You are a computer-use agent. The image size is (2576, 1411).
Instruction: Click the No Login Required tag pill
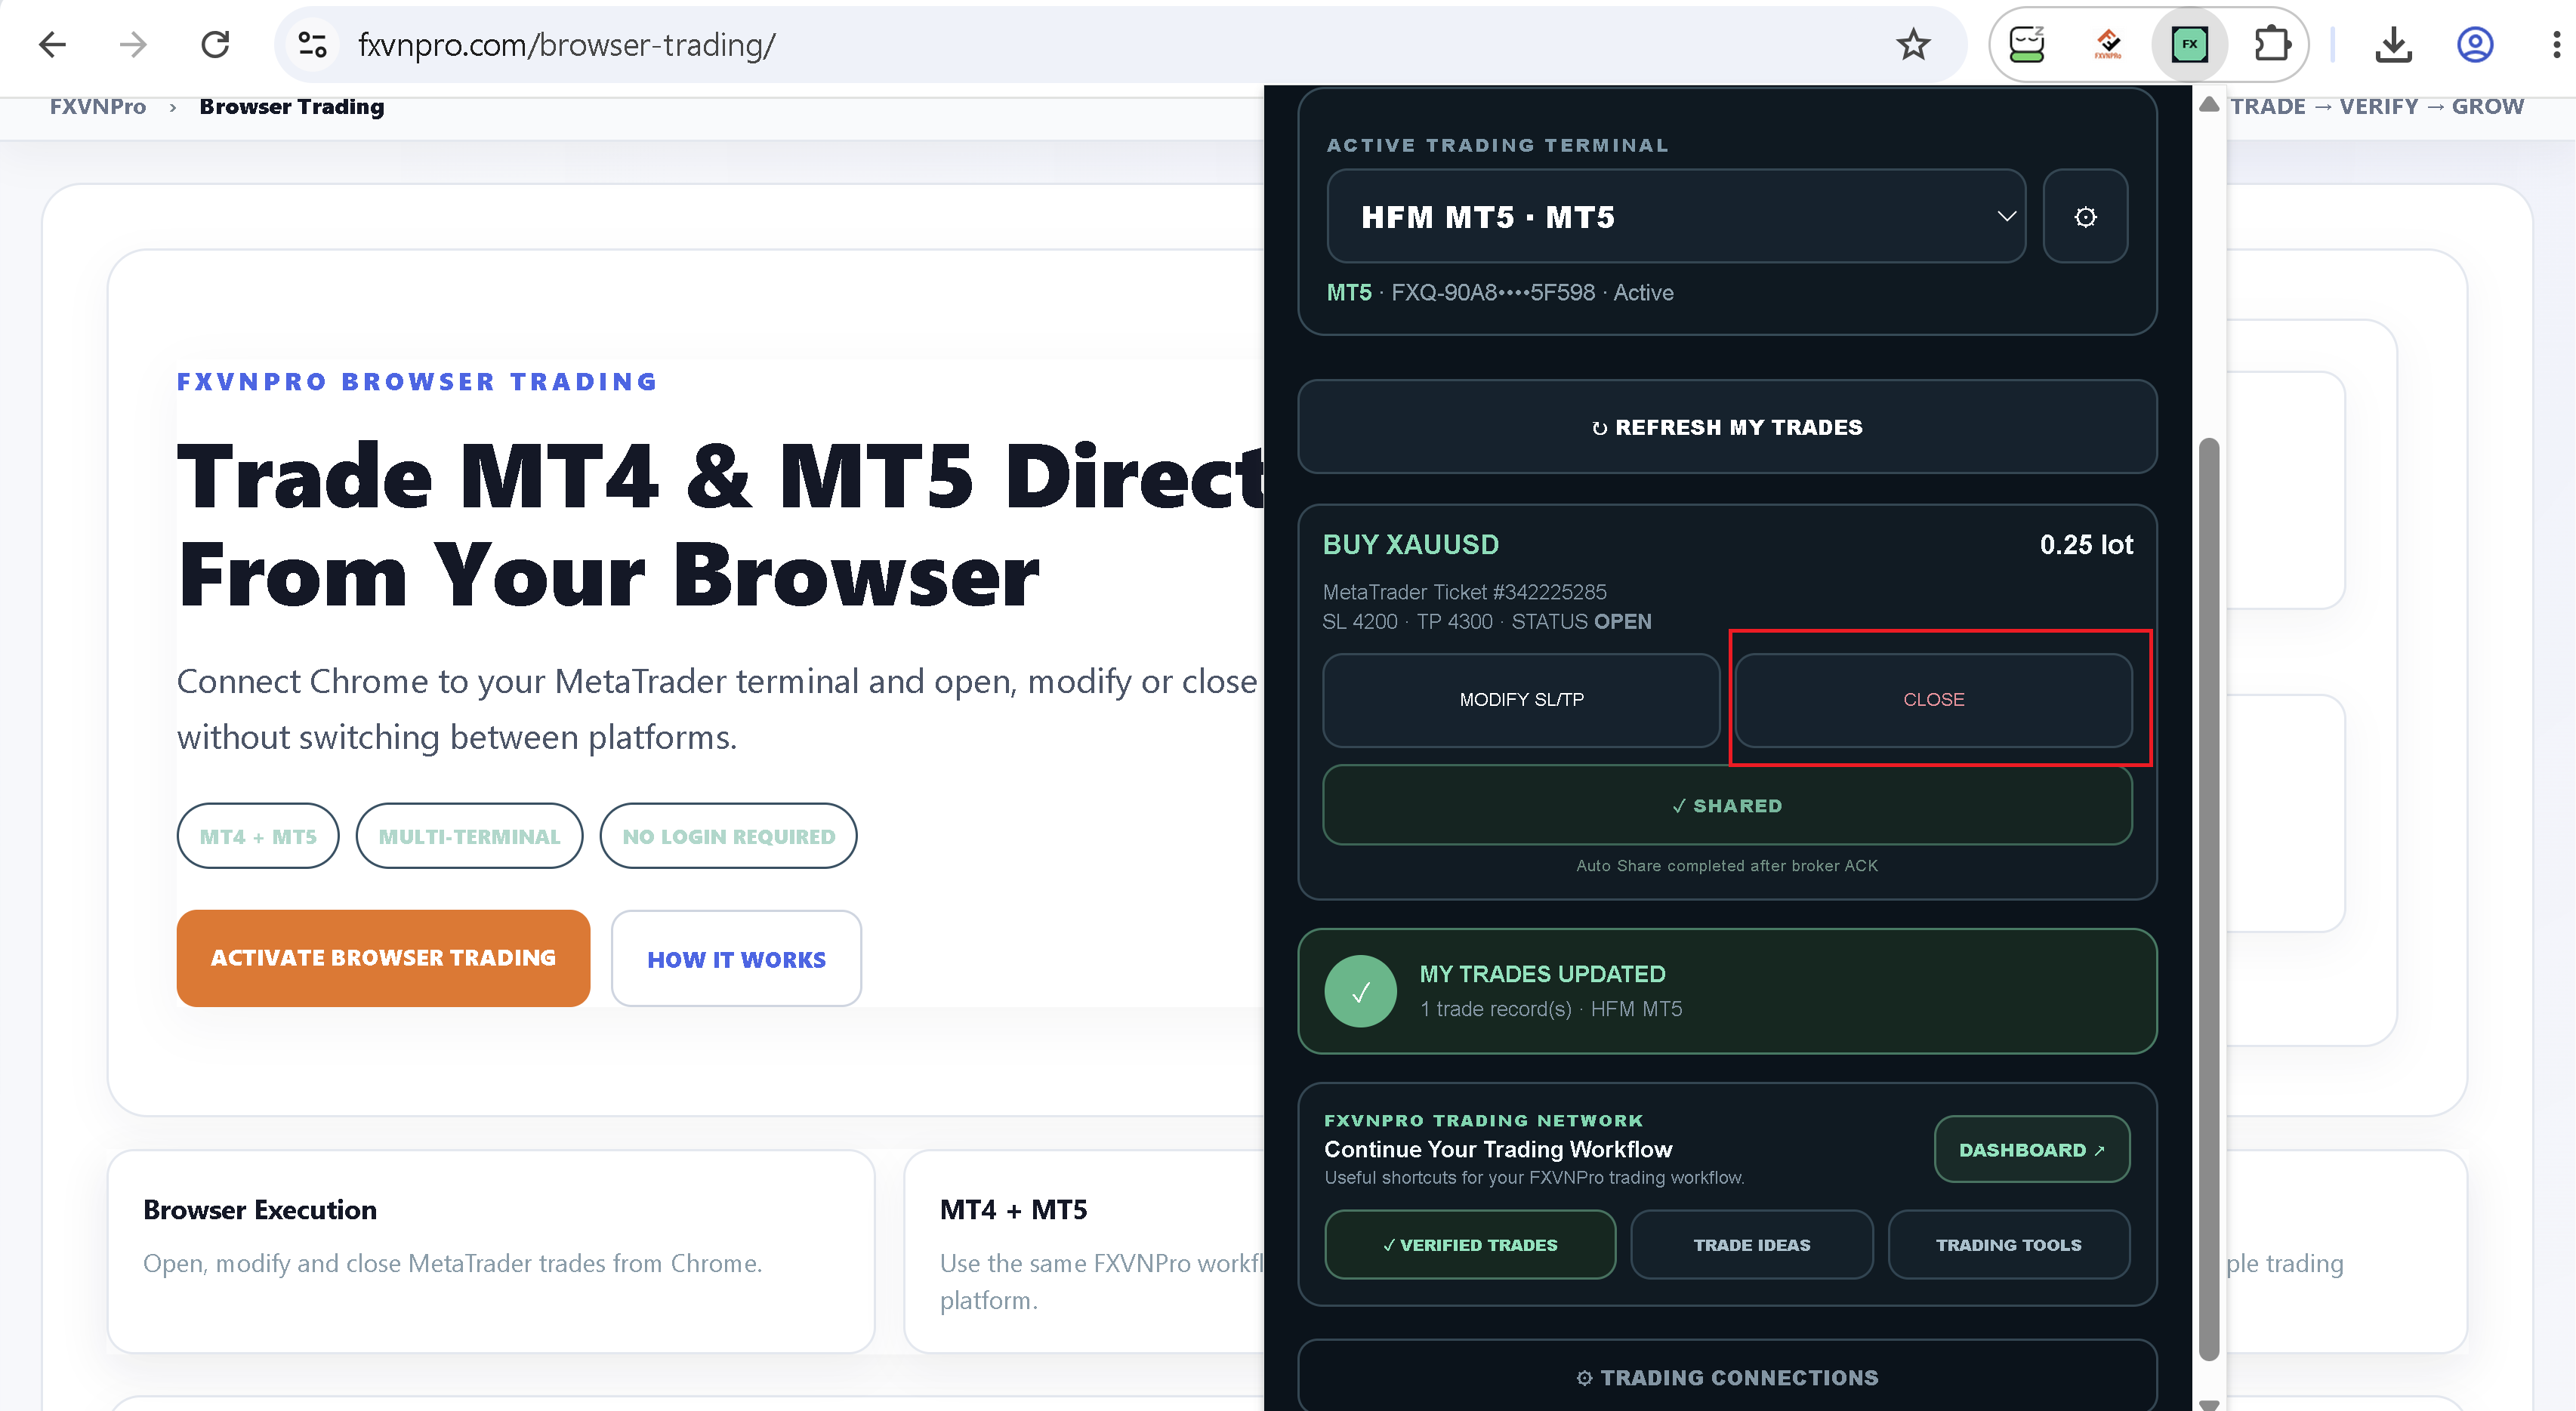point(728,836)
